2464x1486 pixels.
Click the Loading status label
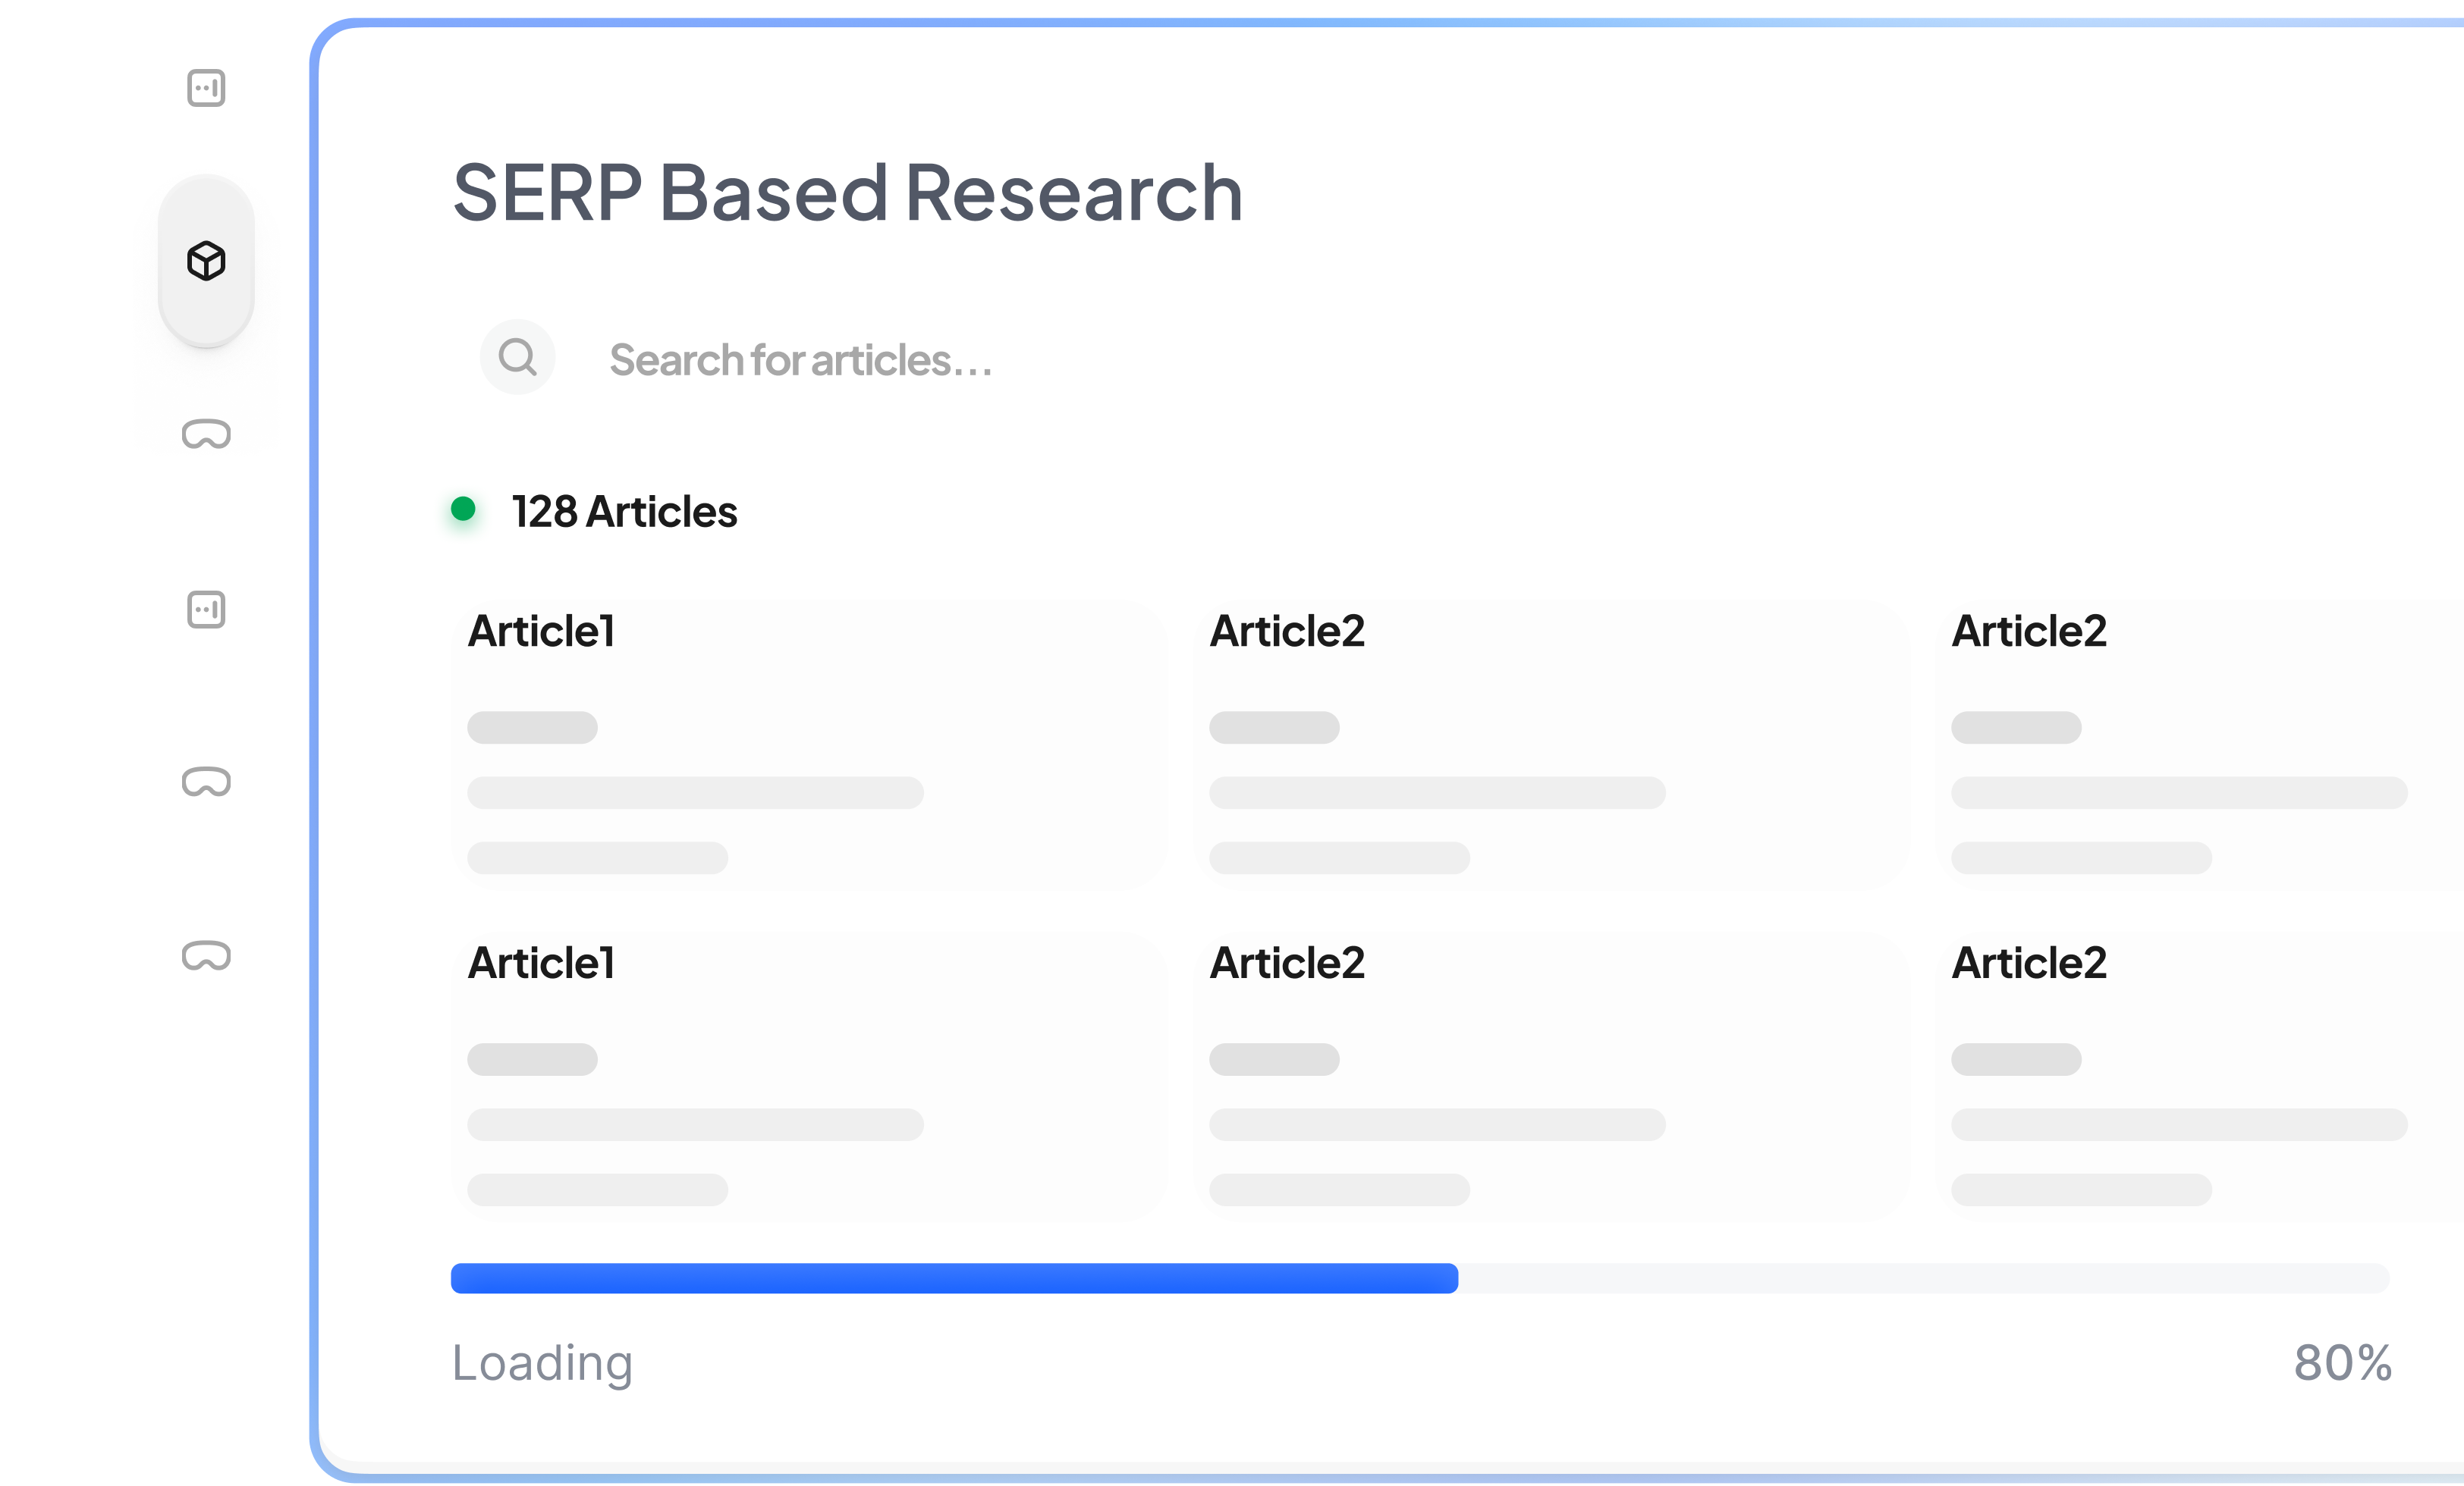pos(542,1363)
